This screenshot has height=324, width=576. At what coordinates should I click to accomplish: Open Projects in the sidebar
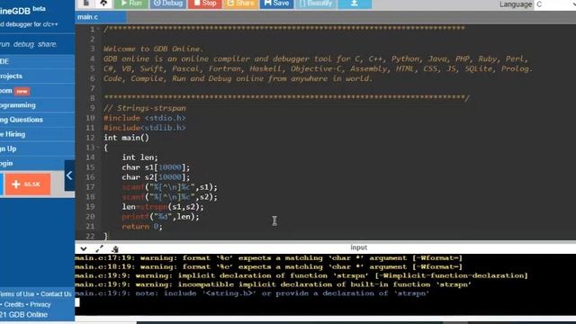point(37,76)
